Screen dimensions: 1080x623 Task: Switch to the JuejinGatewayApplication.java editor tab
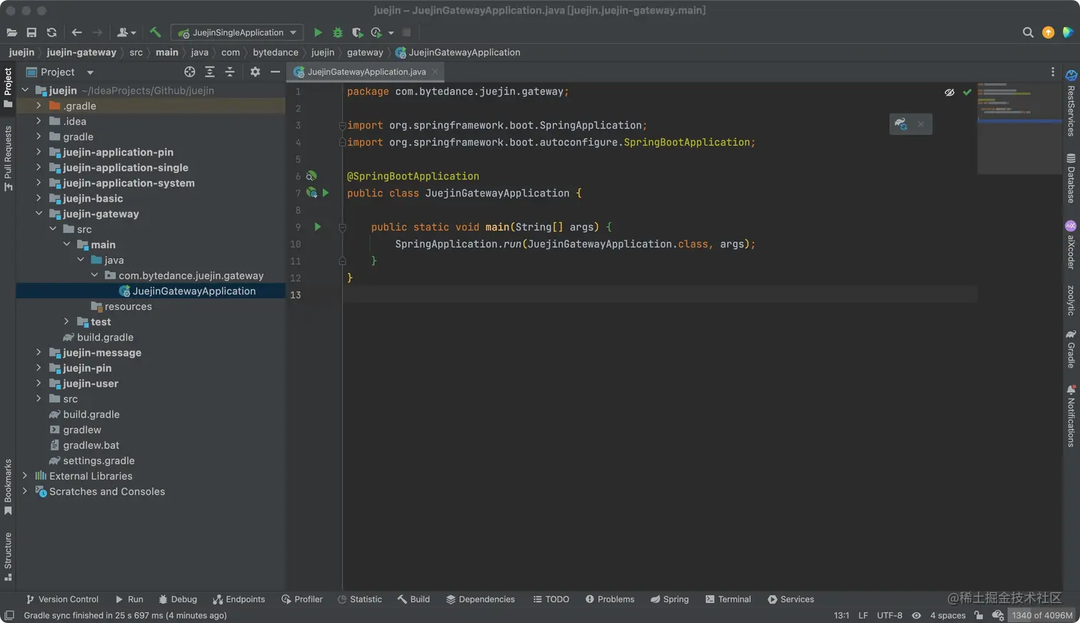point(366,72)
